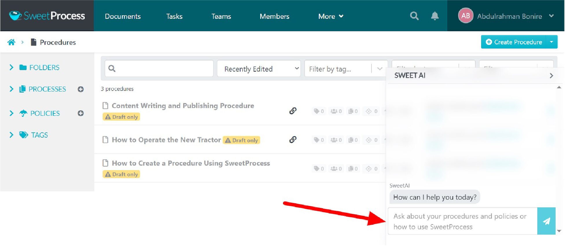The height and width of the screenshot is (246, 565).
Task: Open the notifications bell
Action: 435,16
